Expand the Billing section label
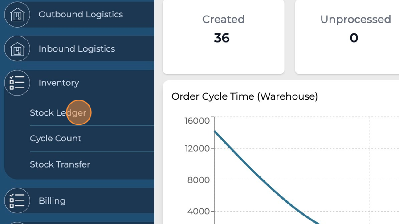This screenshot has height=224, width=399. tap(52, 200)
